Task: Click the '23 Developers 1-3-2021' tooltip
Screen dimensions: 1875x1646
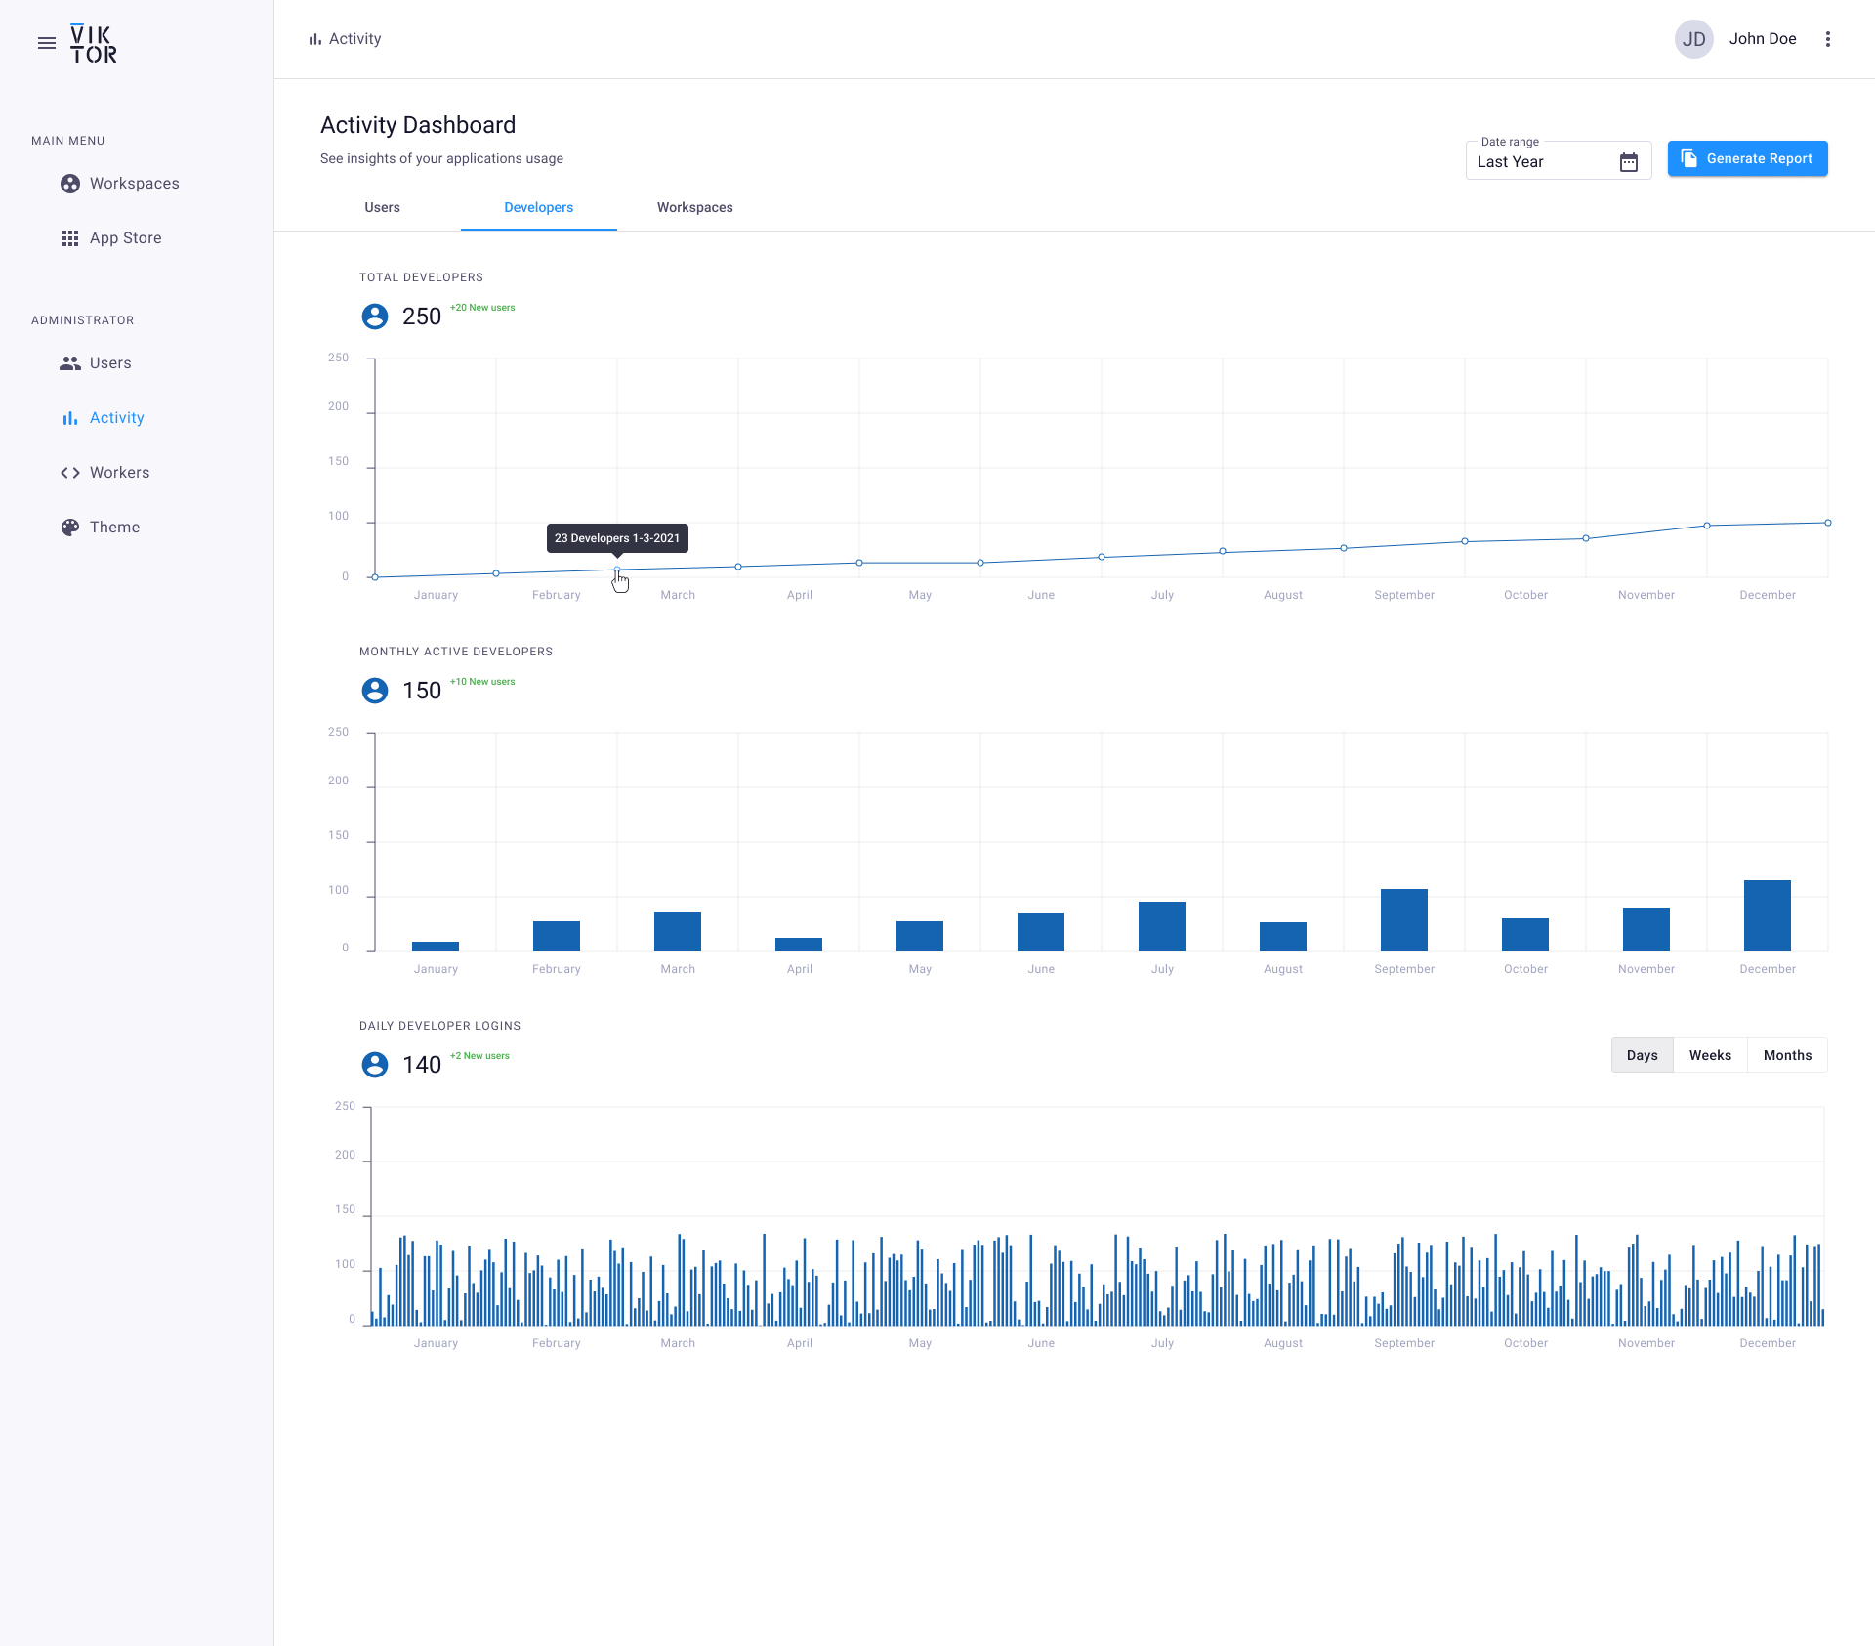Action: coord(617,538)
